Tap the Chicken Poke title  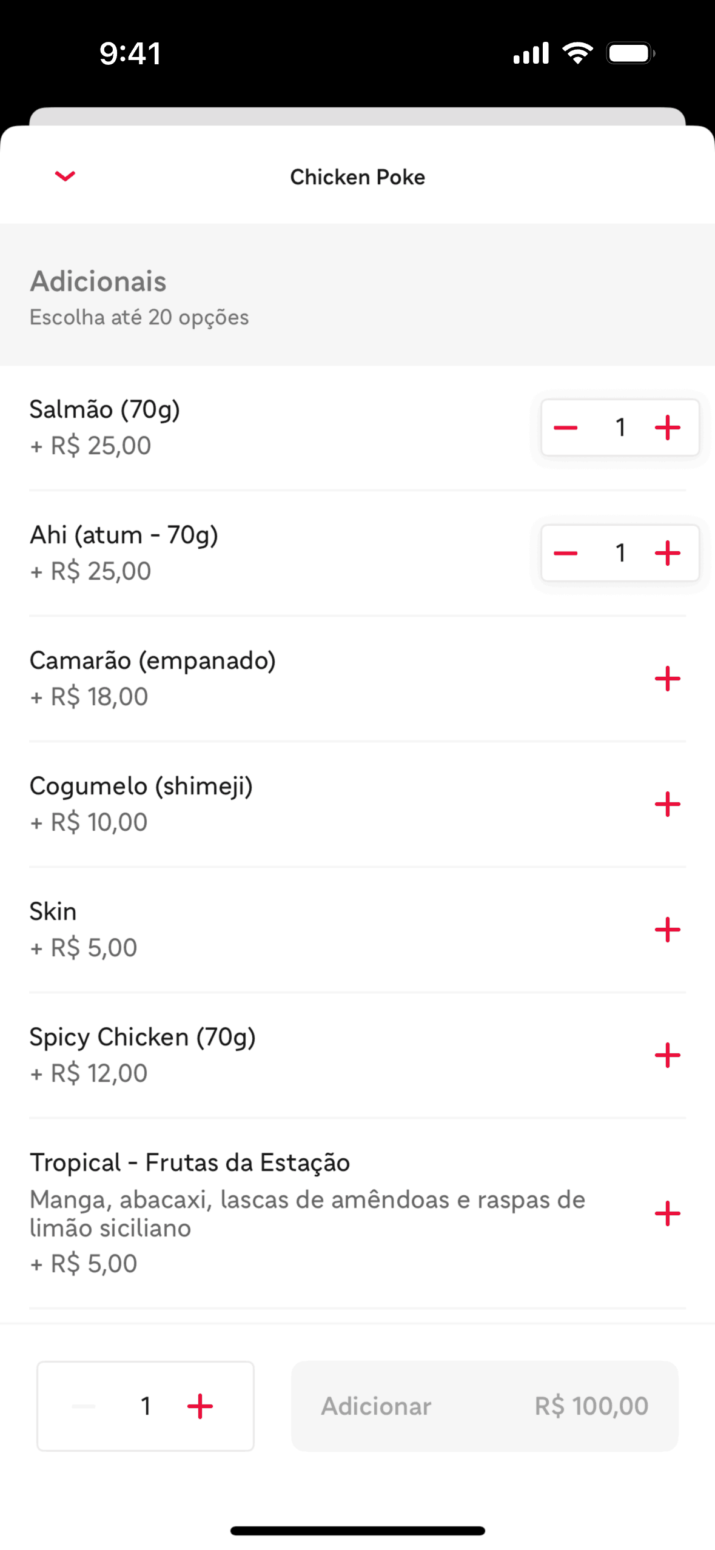357,177
